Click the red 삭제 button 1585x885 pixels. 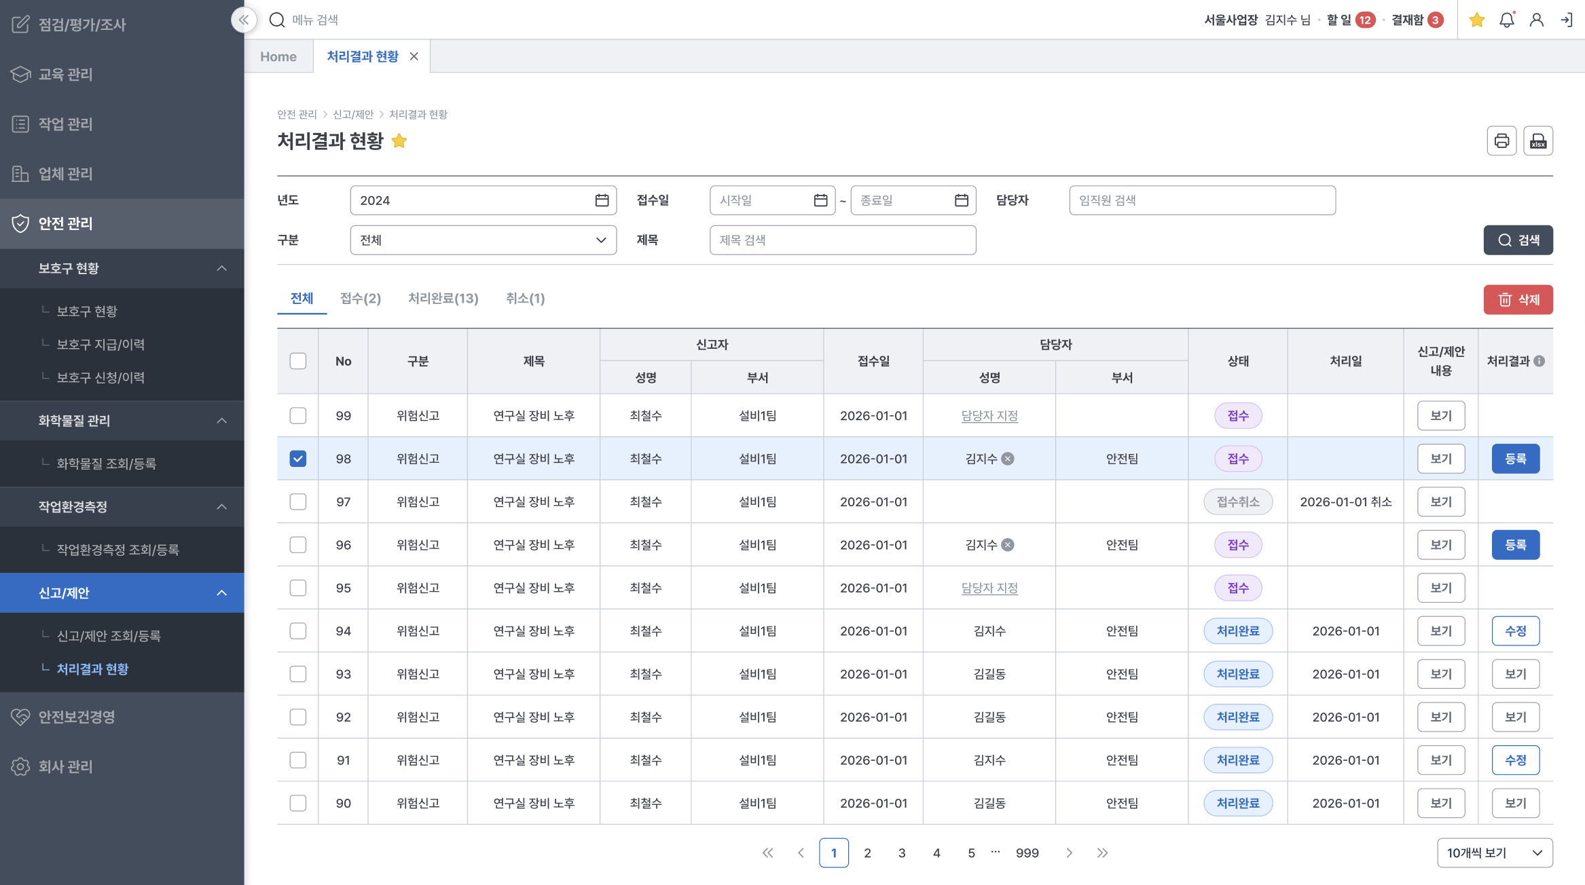point(1518,299)
